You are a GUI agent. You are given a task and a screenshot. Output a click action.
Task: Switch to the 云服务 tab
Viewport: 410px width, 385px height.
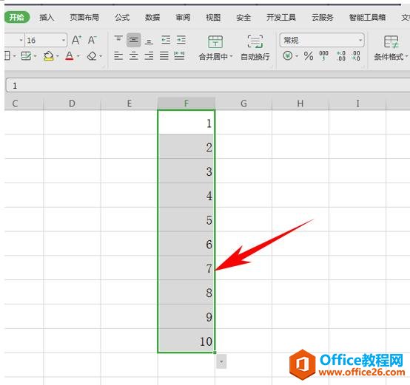[323, 18]
